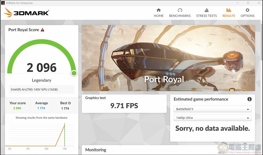Image resolution: width=263 pixels, height=155 pixels.
Task: Select the RESULTS tab label
Action: 229,16
